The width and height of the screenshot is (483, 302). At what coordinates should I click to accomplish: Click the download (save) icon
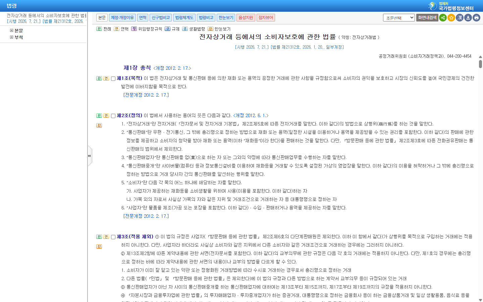(468, 18)
